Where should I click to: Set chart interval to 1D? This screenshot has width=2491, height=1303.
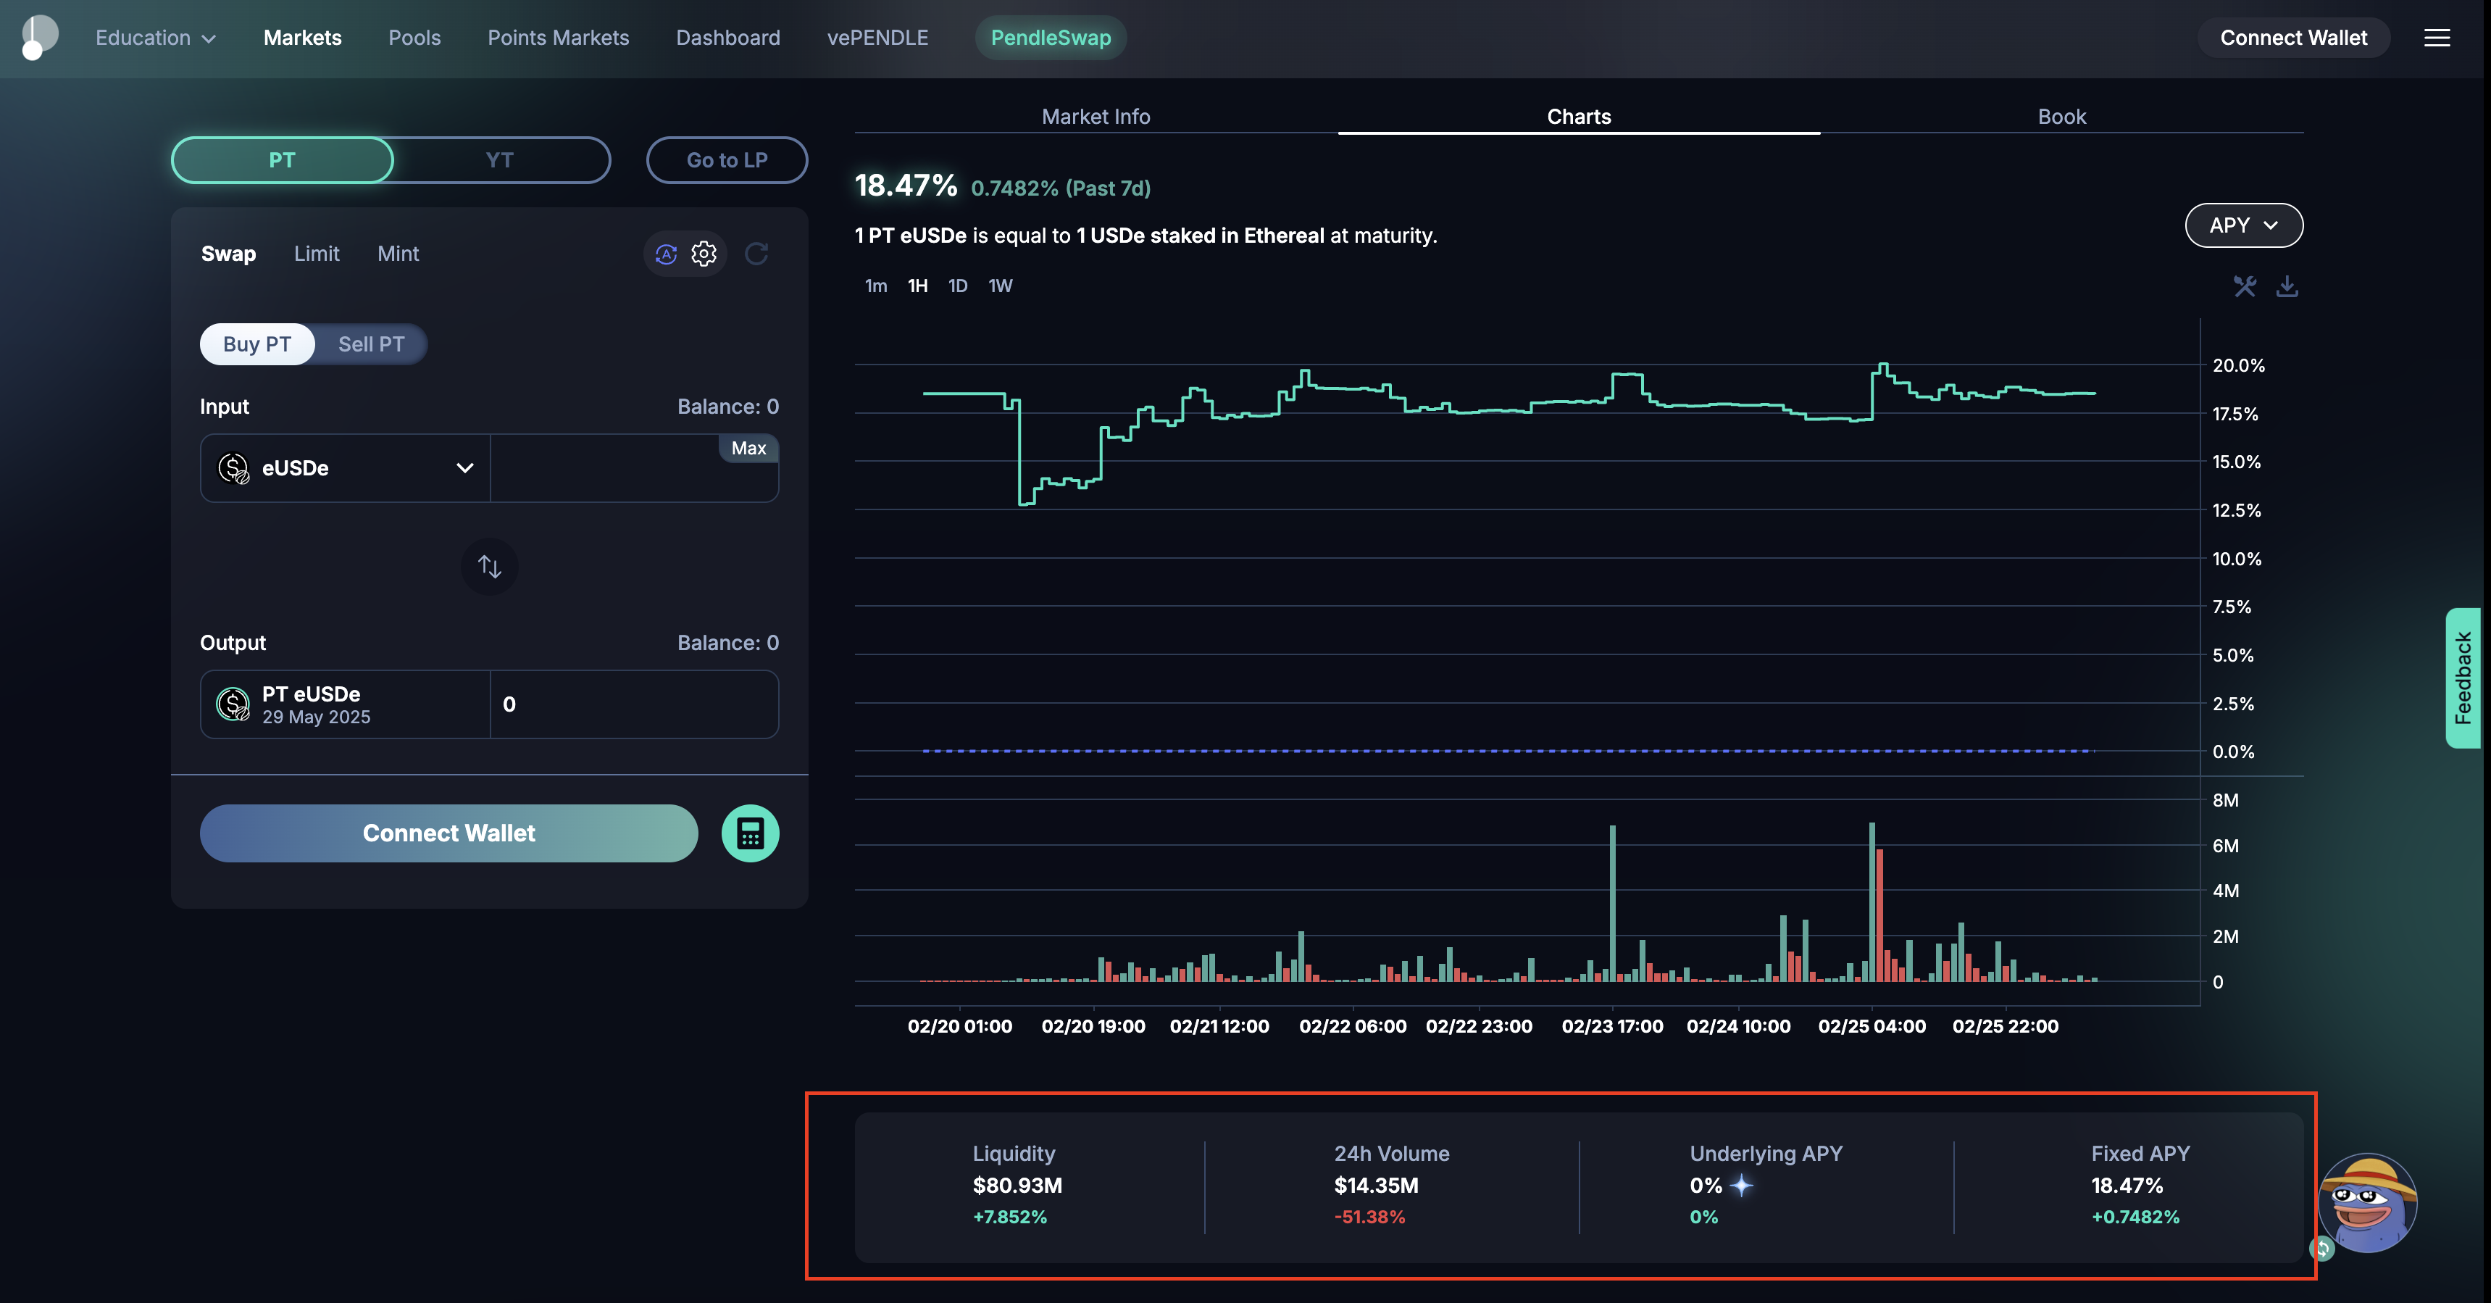[x=957, y=286]
